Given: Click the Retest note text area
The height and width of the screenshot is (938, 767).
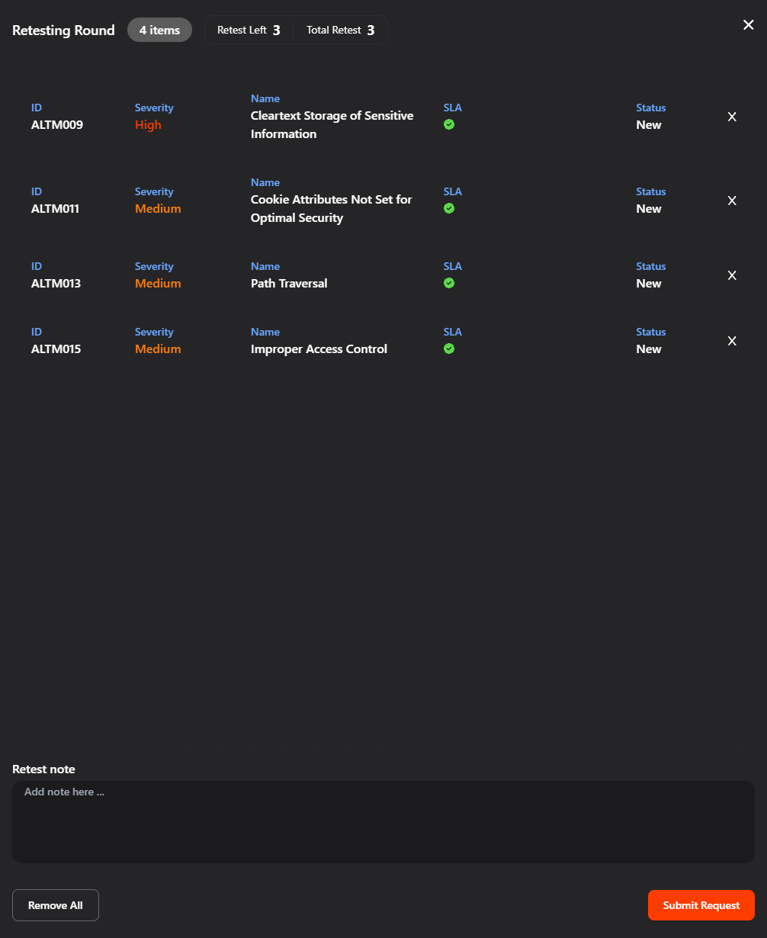Looking at the screenshot, I should (383, 821).
